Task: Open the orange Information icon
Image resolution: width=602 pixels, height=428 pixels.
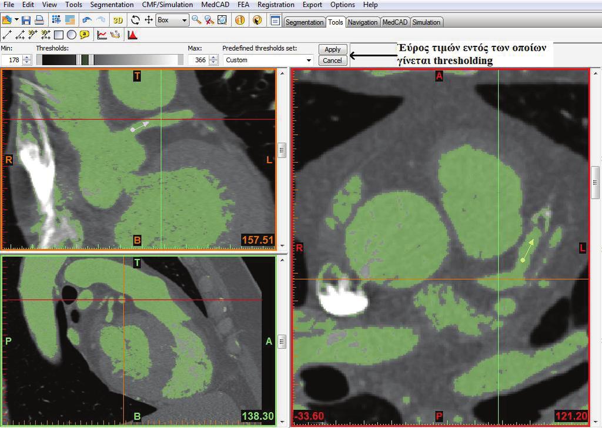Action: [240, 20]
